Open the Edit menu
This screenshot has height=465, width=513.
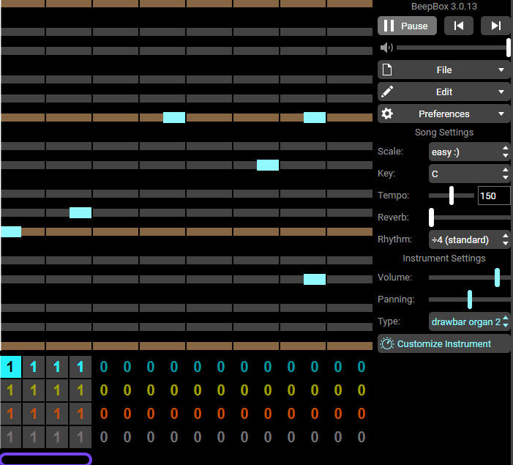[443, 92]
